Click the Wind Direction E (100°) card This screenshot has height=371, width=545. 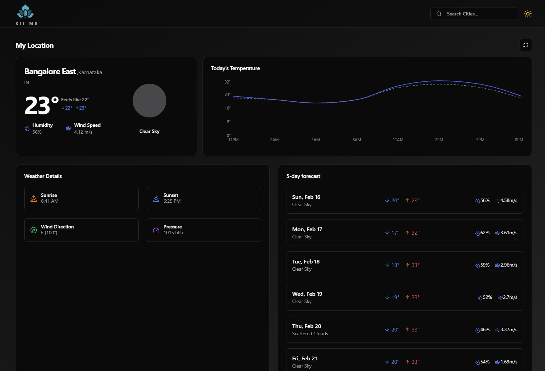click(81, 230)
